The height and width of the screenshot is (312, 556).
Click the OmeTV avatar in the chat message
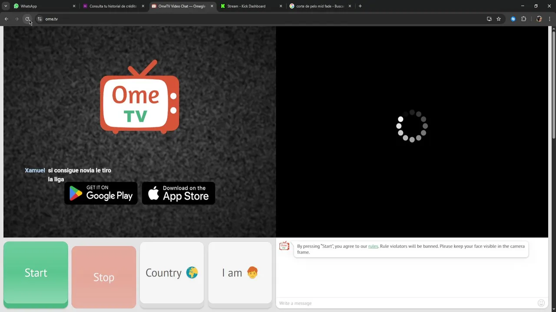point(284,246)
